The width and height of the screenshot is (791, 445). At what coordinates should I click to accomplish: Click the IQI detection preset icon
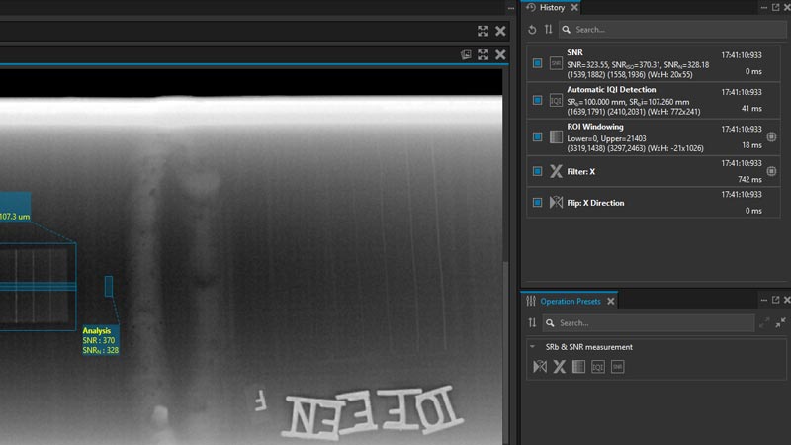point(598,367)
